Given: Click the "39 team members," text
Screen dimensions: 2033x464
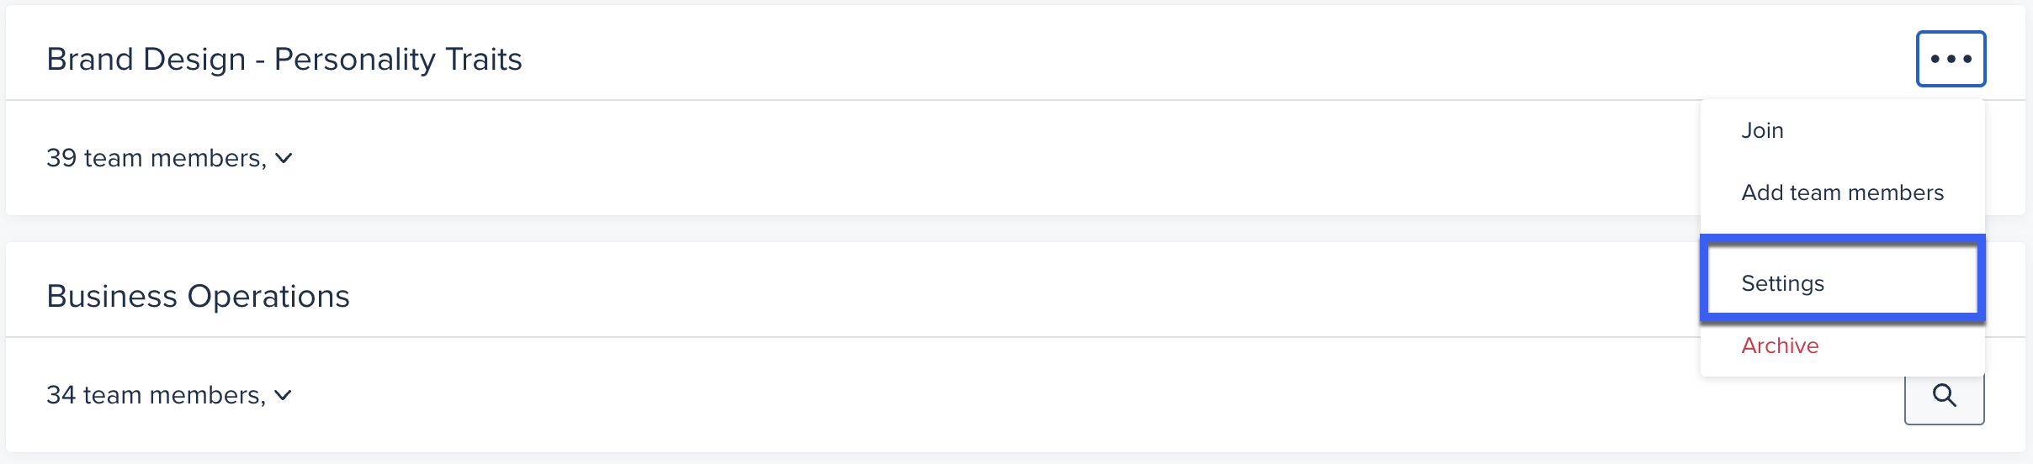Looking at the screenshot, I should coord(156,158).
